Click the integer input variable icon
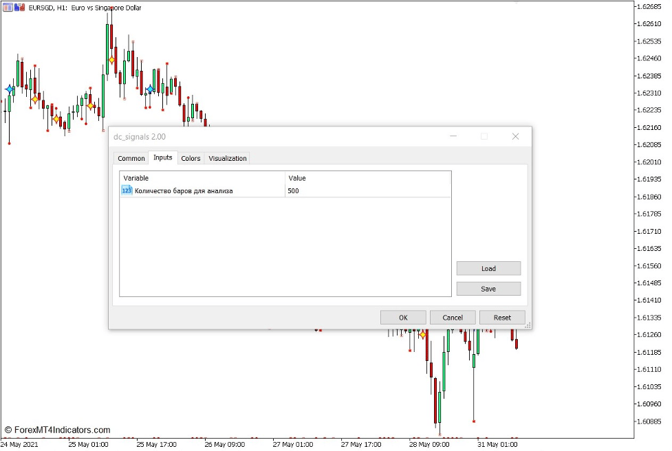Screen dimensions: 672x451 point(127,190)
